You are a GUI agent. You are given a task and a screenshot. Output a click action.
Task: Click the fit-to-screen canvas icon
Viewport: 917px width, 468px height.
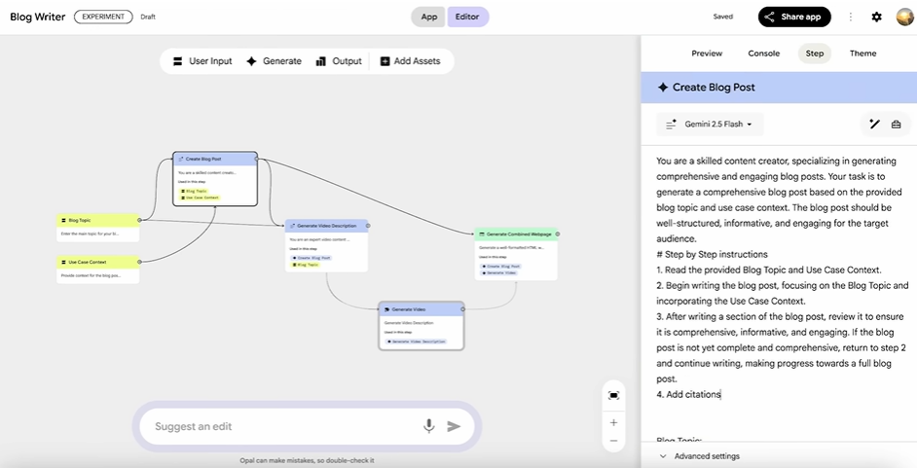coord(613,395)
